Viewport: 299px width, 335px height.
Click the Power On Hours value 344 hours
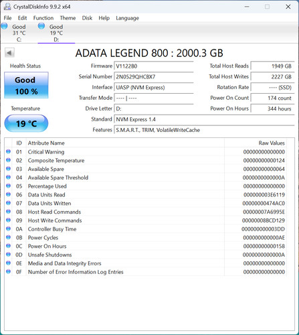272,109
